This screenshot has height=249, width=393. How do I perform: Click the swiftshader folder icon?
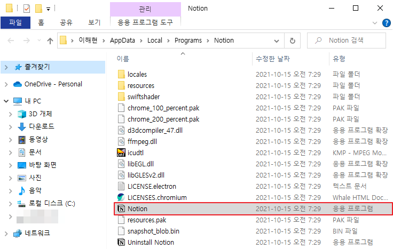(121, 97)
